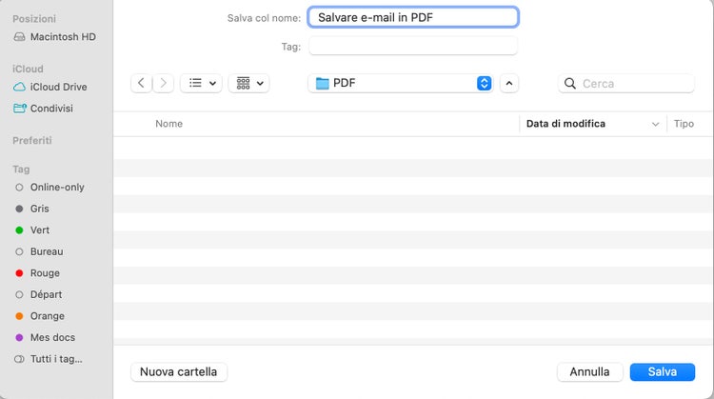Click the Nuova cartella button
This screenshot has height=399, width=714.
[179, 371]
